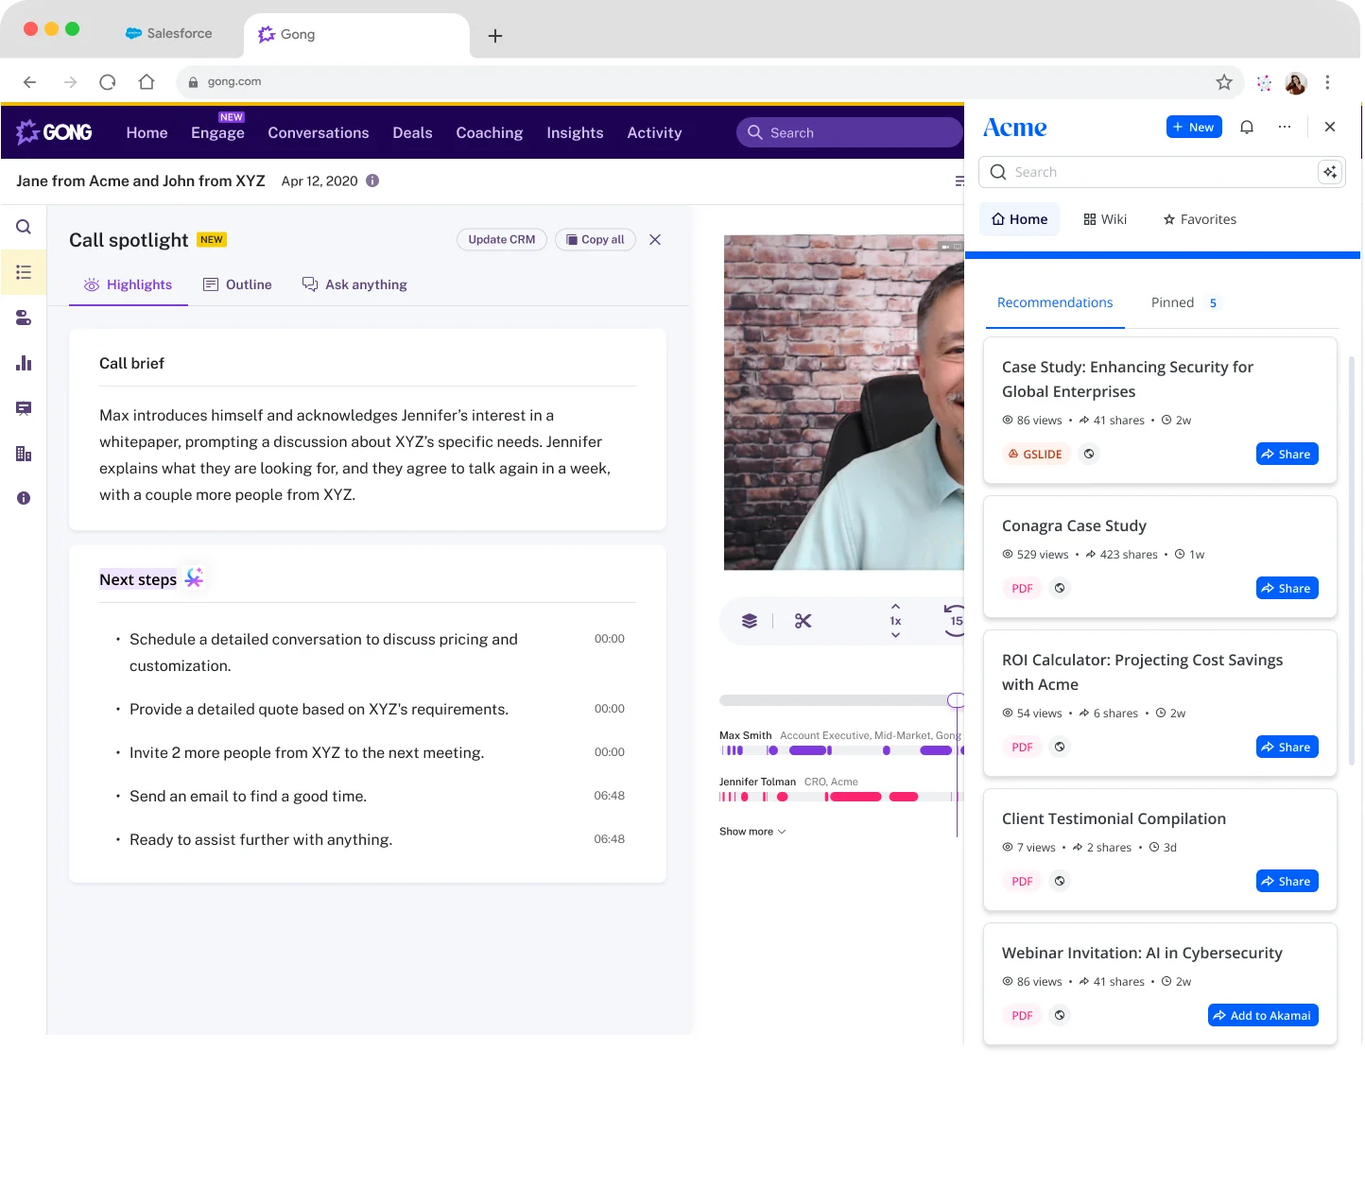Open the Conversations menu

click(319, 132)
